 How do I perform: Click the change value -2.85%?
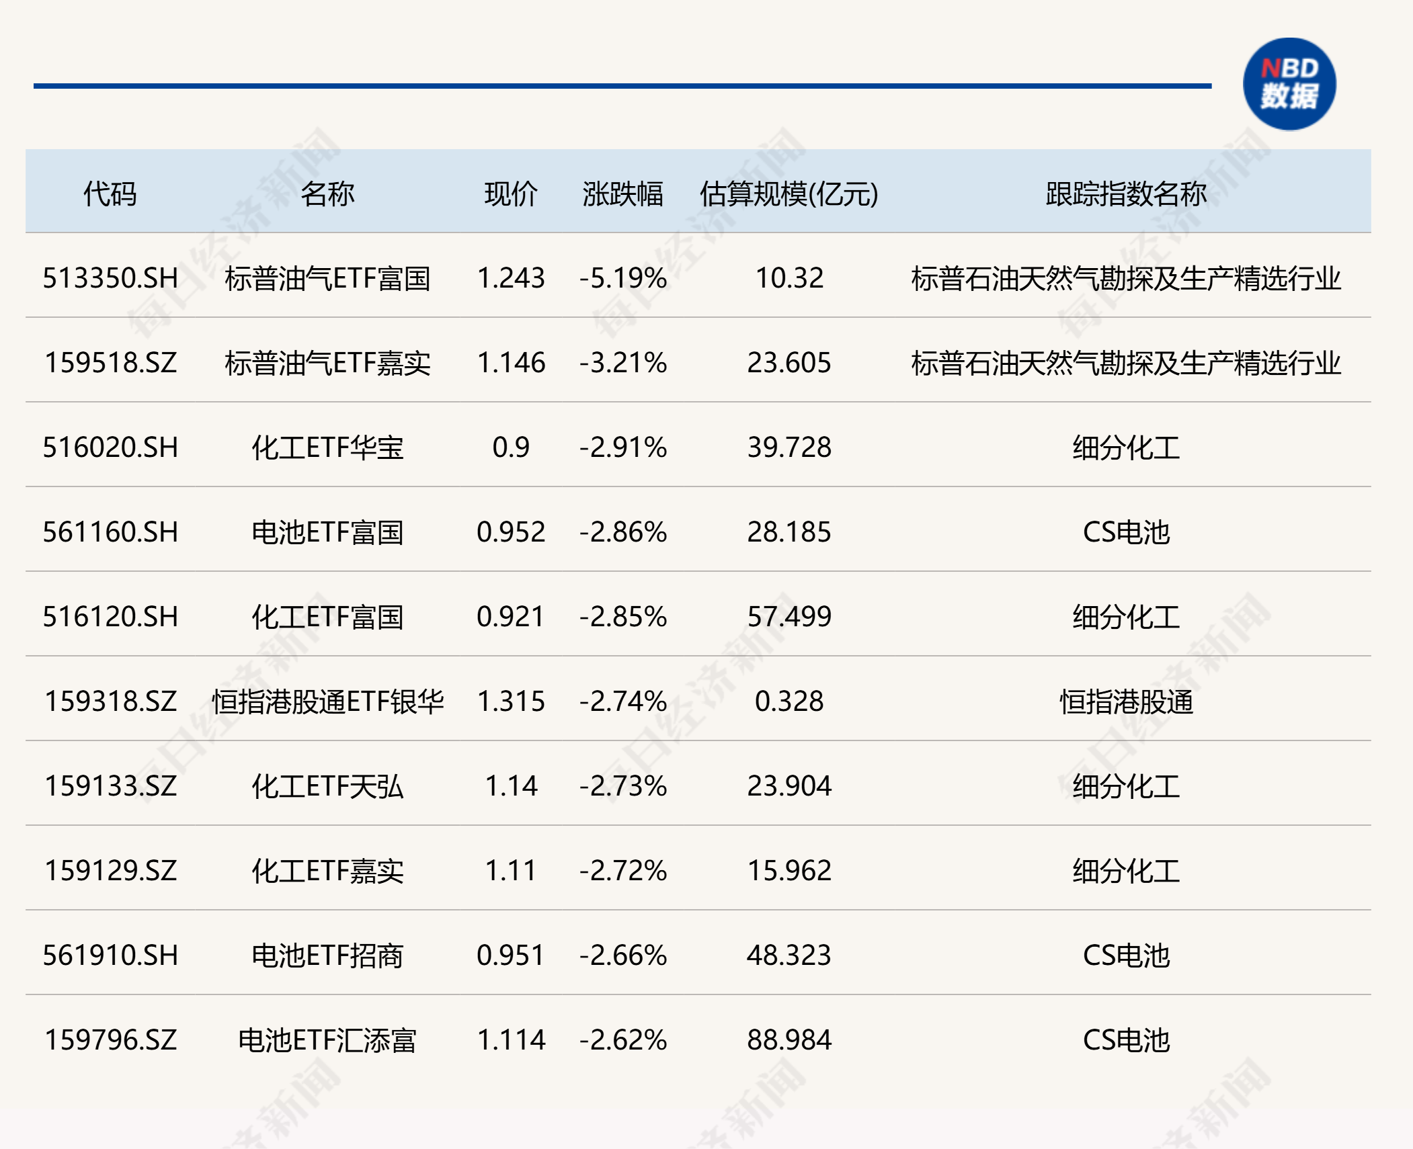click(623, 617)
